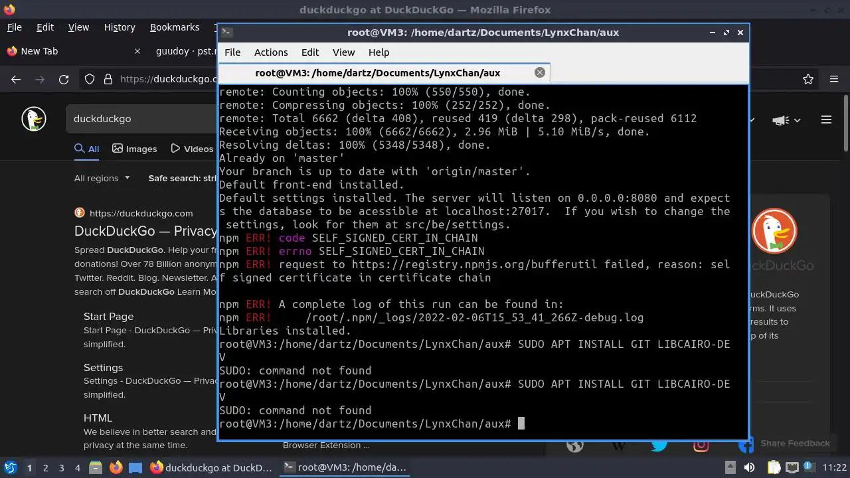Open the terminal File menu

coord(232,52)
